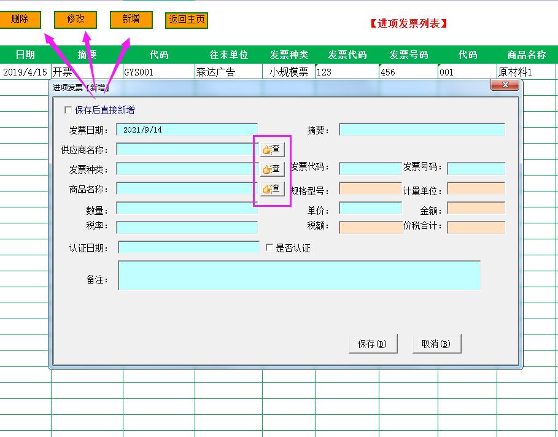The height and width of the screenshot is (437, 558).
Task: Click 保存(D) to save the invoice
Action: tap(374, 343)
